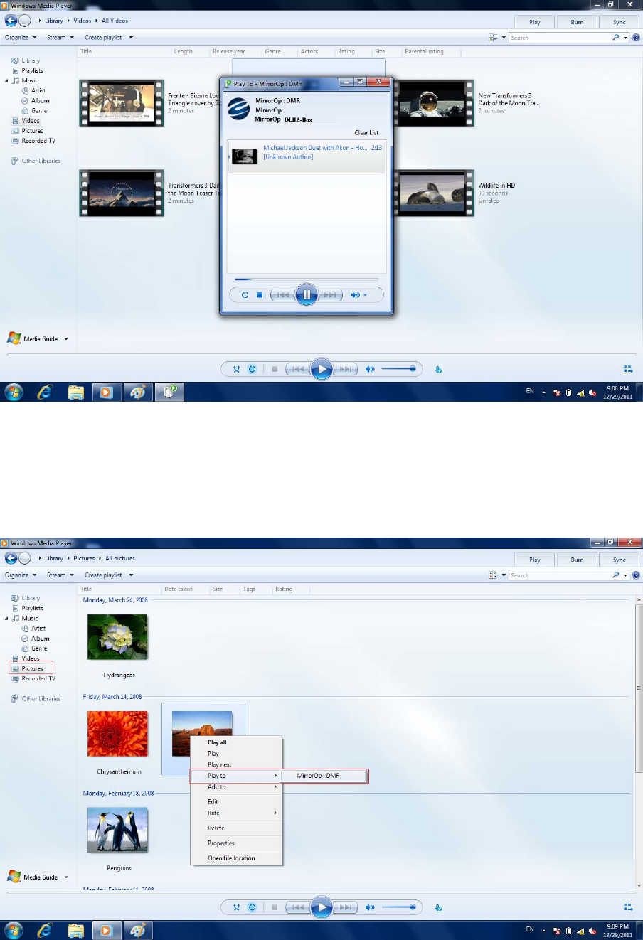Stop playback in Play To dialog

coord(260,295)
